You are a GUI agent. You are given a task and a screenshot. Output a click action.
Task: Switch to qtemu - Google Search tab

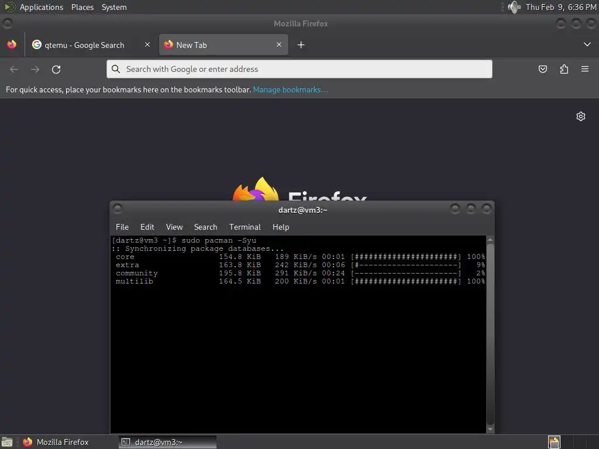pos(92,44)
